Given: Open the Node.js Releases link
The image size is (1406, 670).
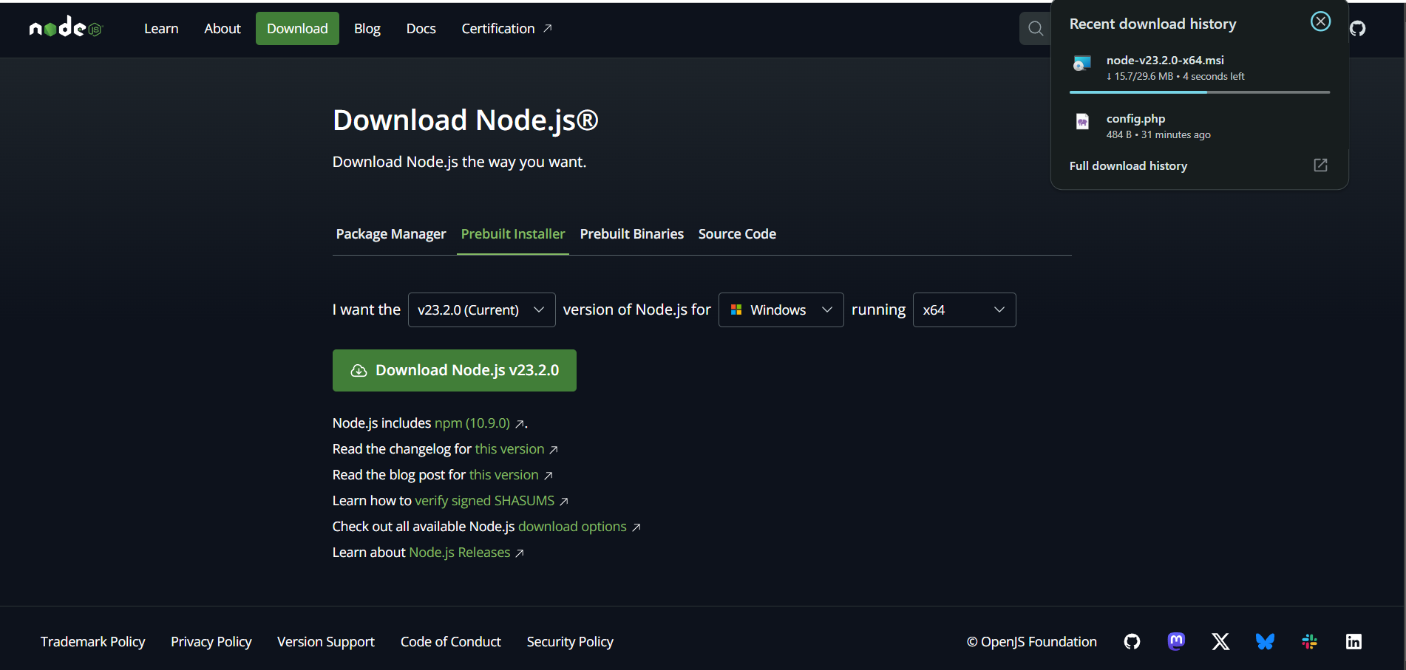Looking at the screenshot, I should pos(459,553).
